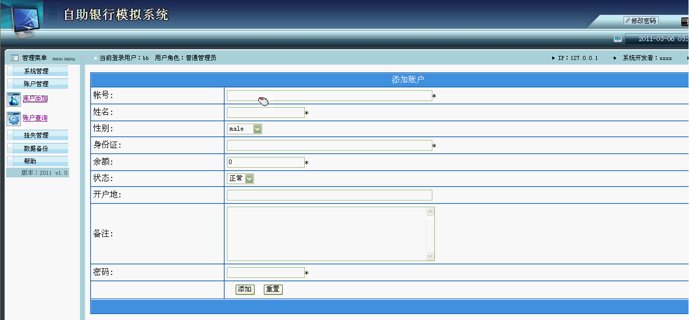Viewport: 689px width, 320px height.
Task: Focus the 姓名 input field
Action: [266, 112]
